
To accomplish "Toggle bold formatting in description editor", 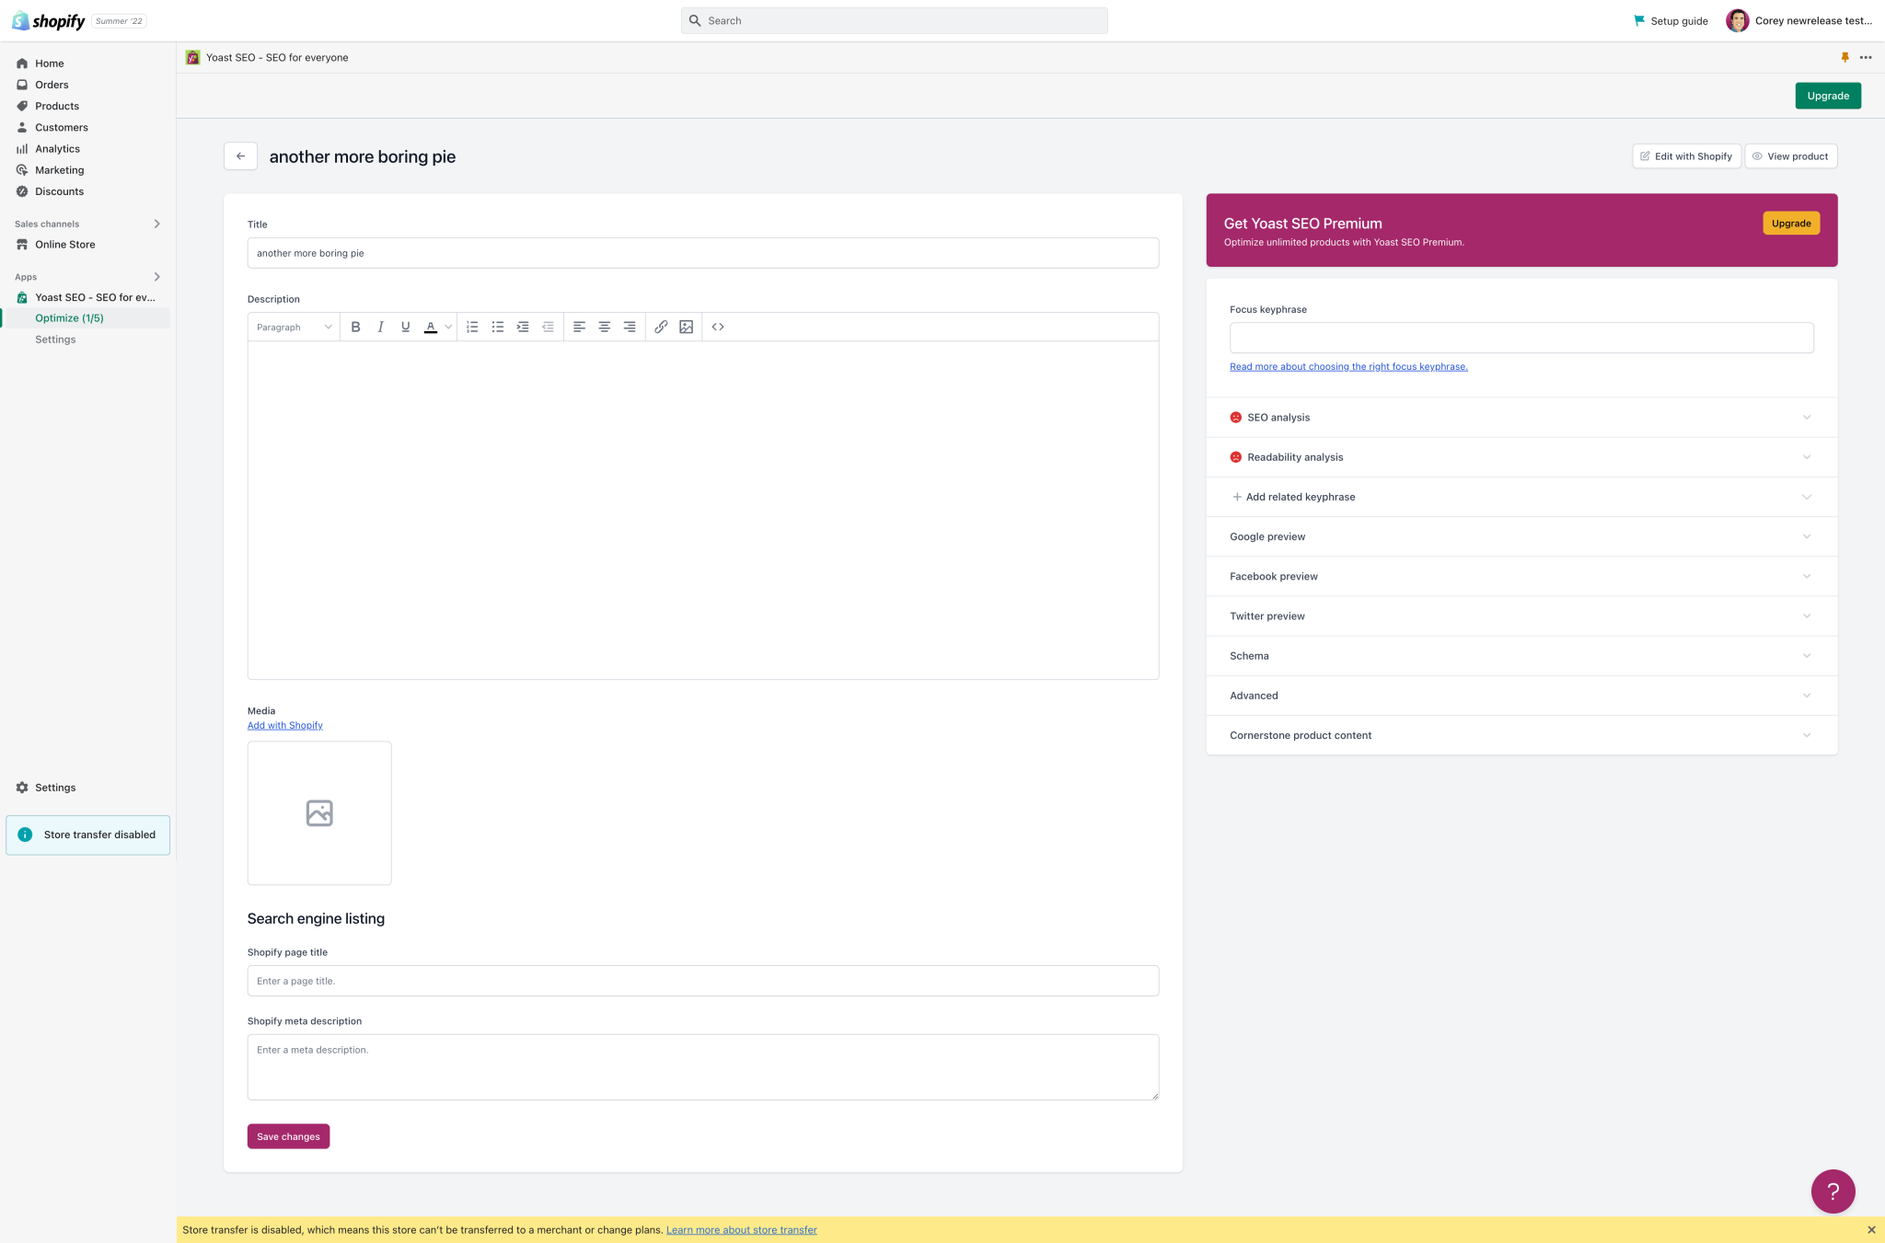I will [x=355, y=327].
